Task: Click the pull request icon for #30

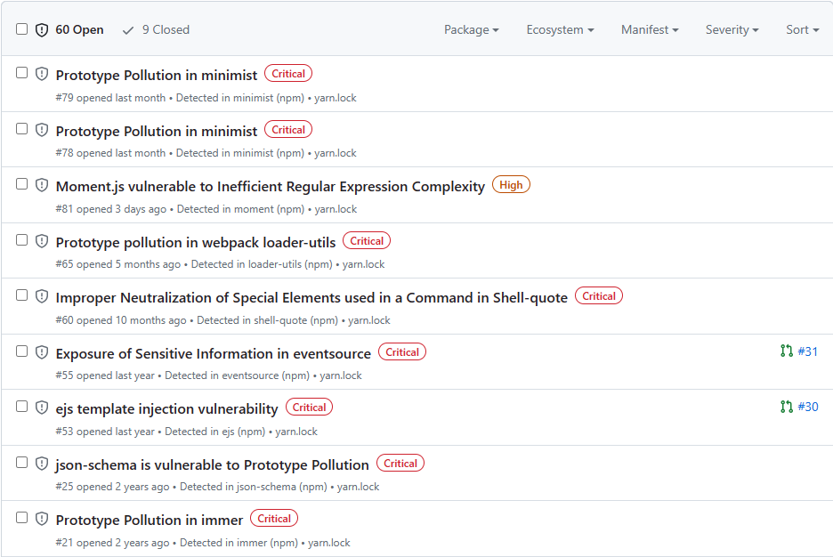Action: point(786,407)
